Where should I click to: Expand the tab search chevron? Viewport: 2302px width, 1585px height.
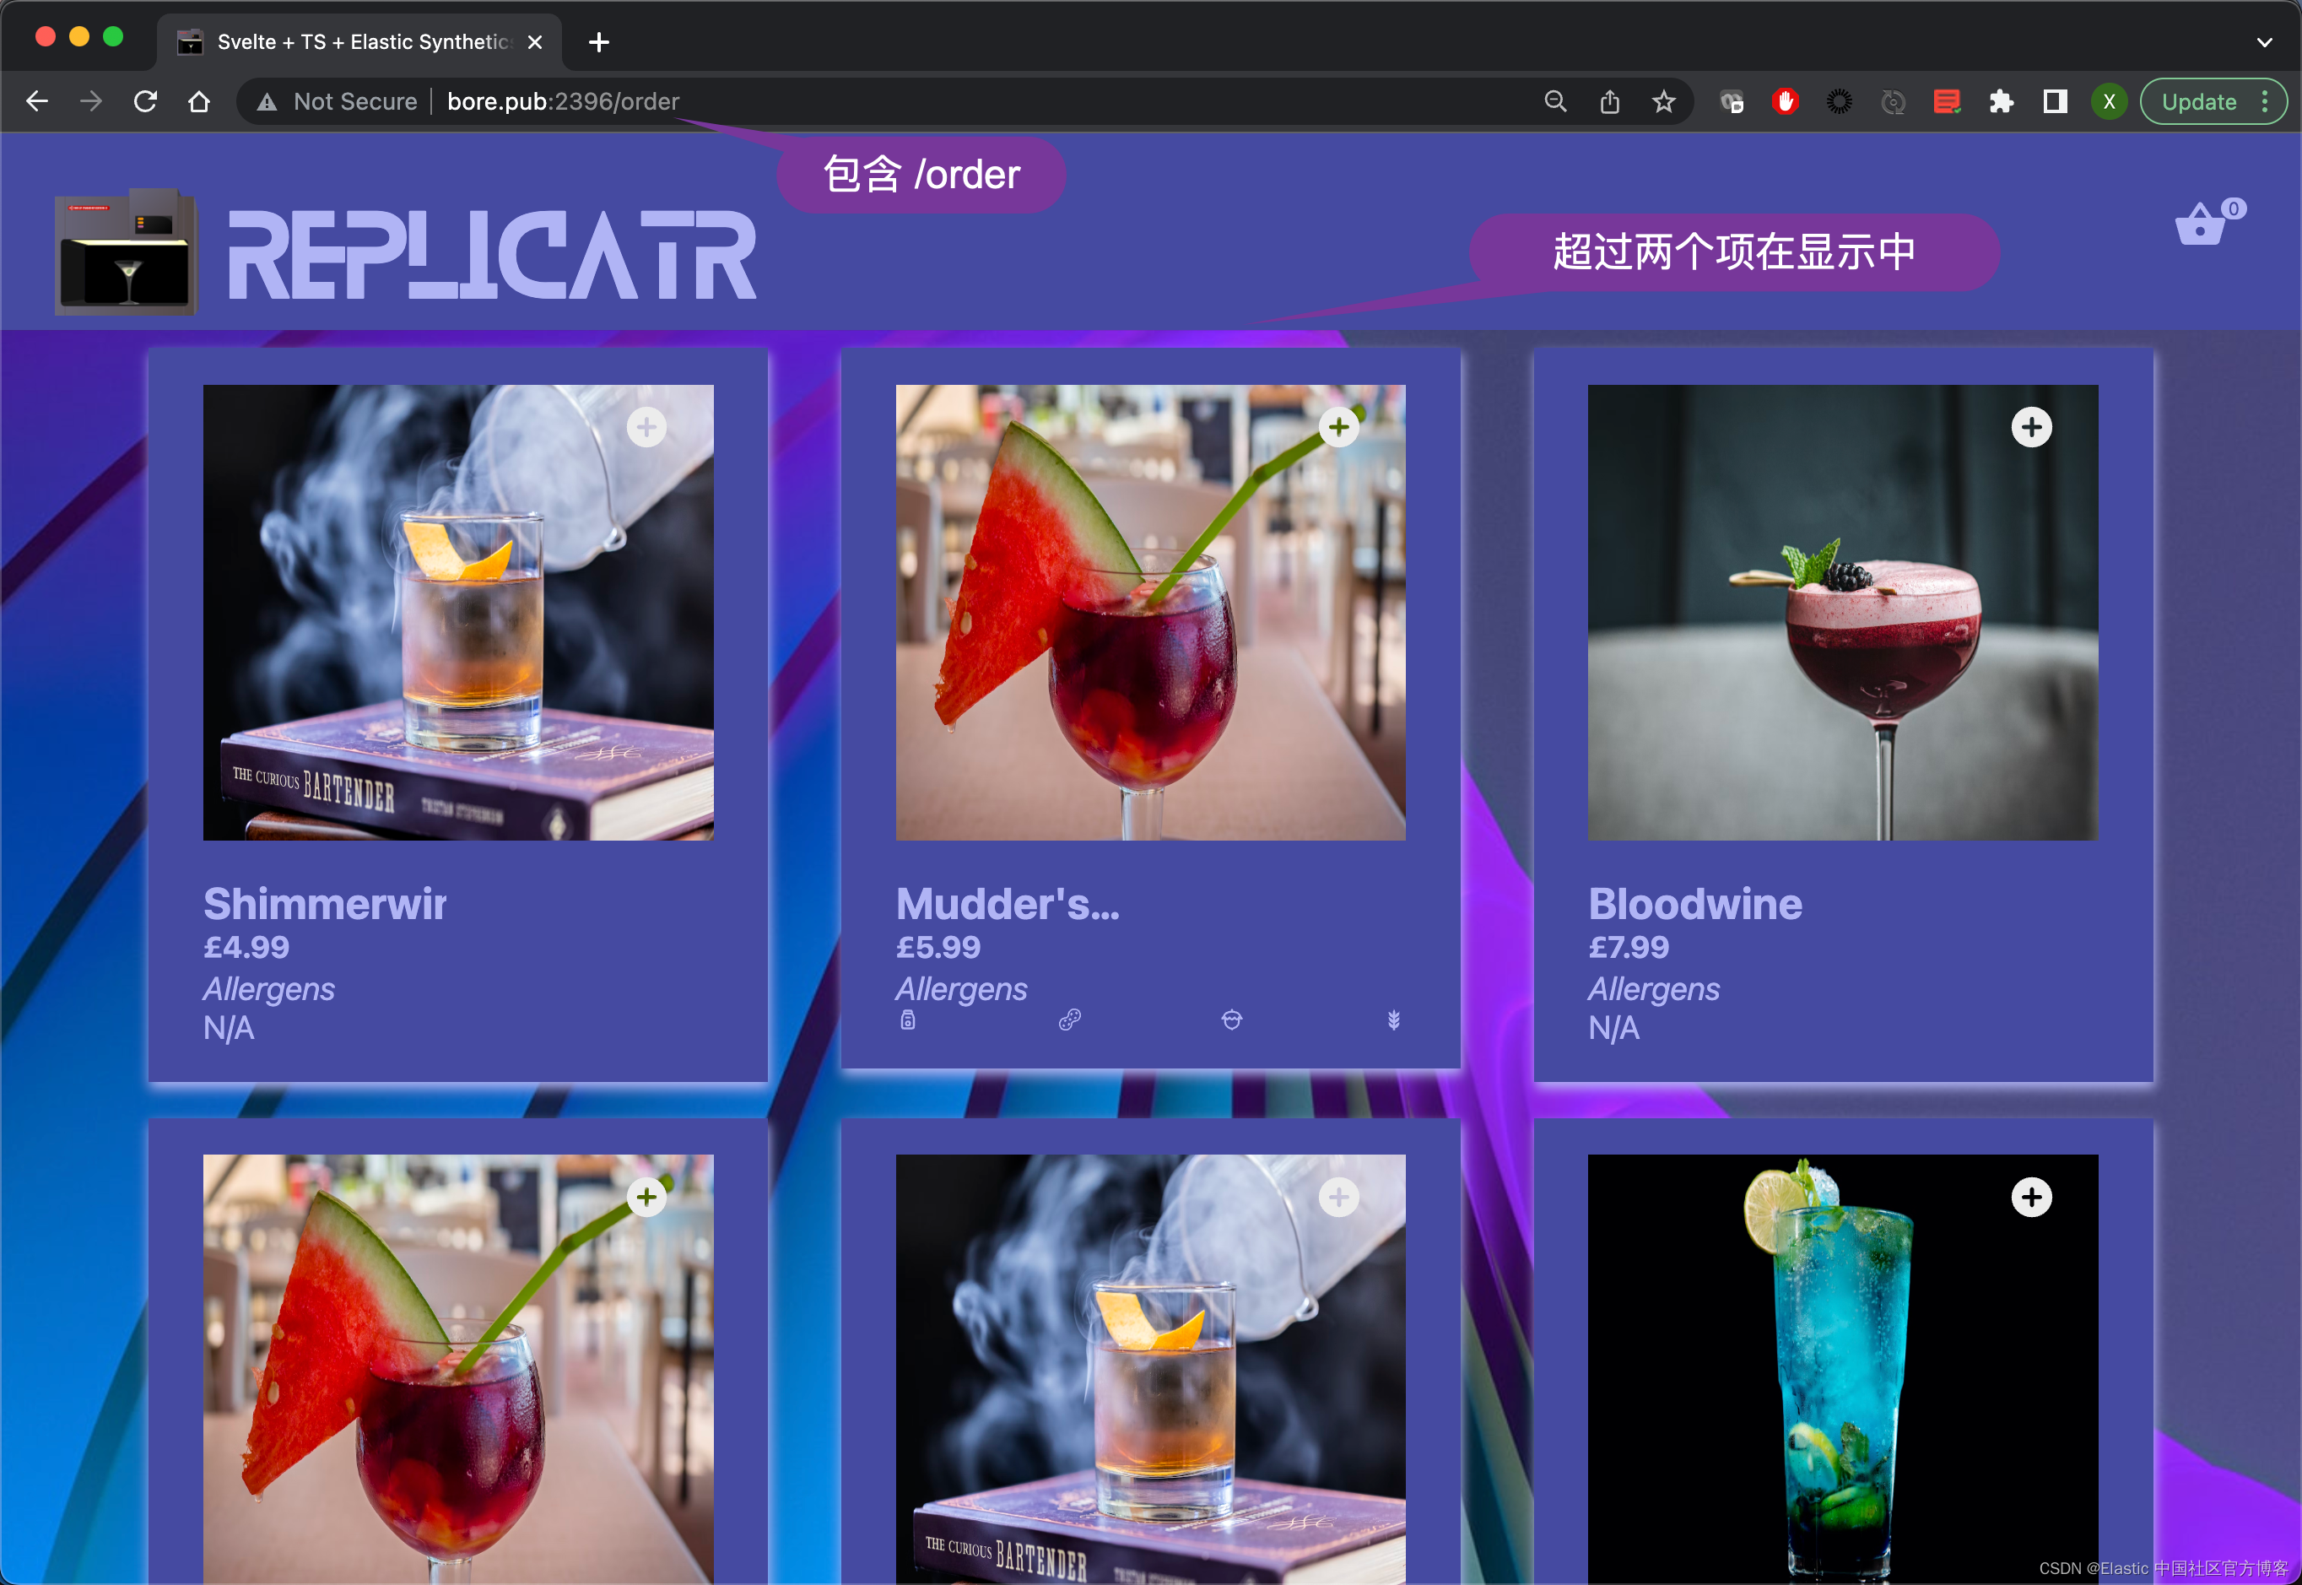point(2264,41)
